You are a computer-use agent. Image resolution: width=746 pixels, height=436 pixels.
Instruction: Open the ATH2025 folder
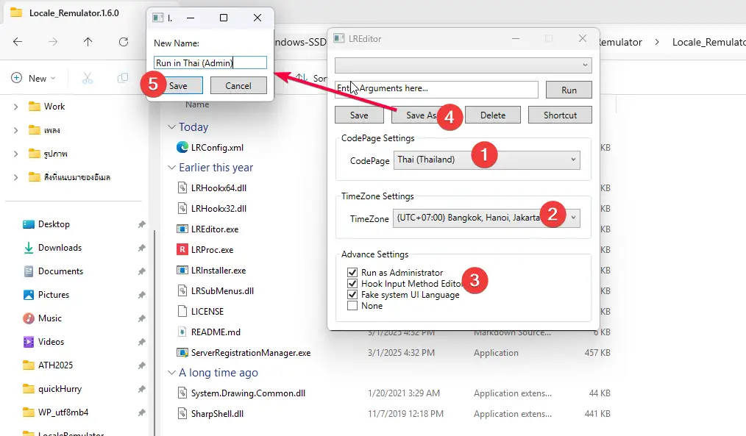pyautogui.click(x=55, y=365)
